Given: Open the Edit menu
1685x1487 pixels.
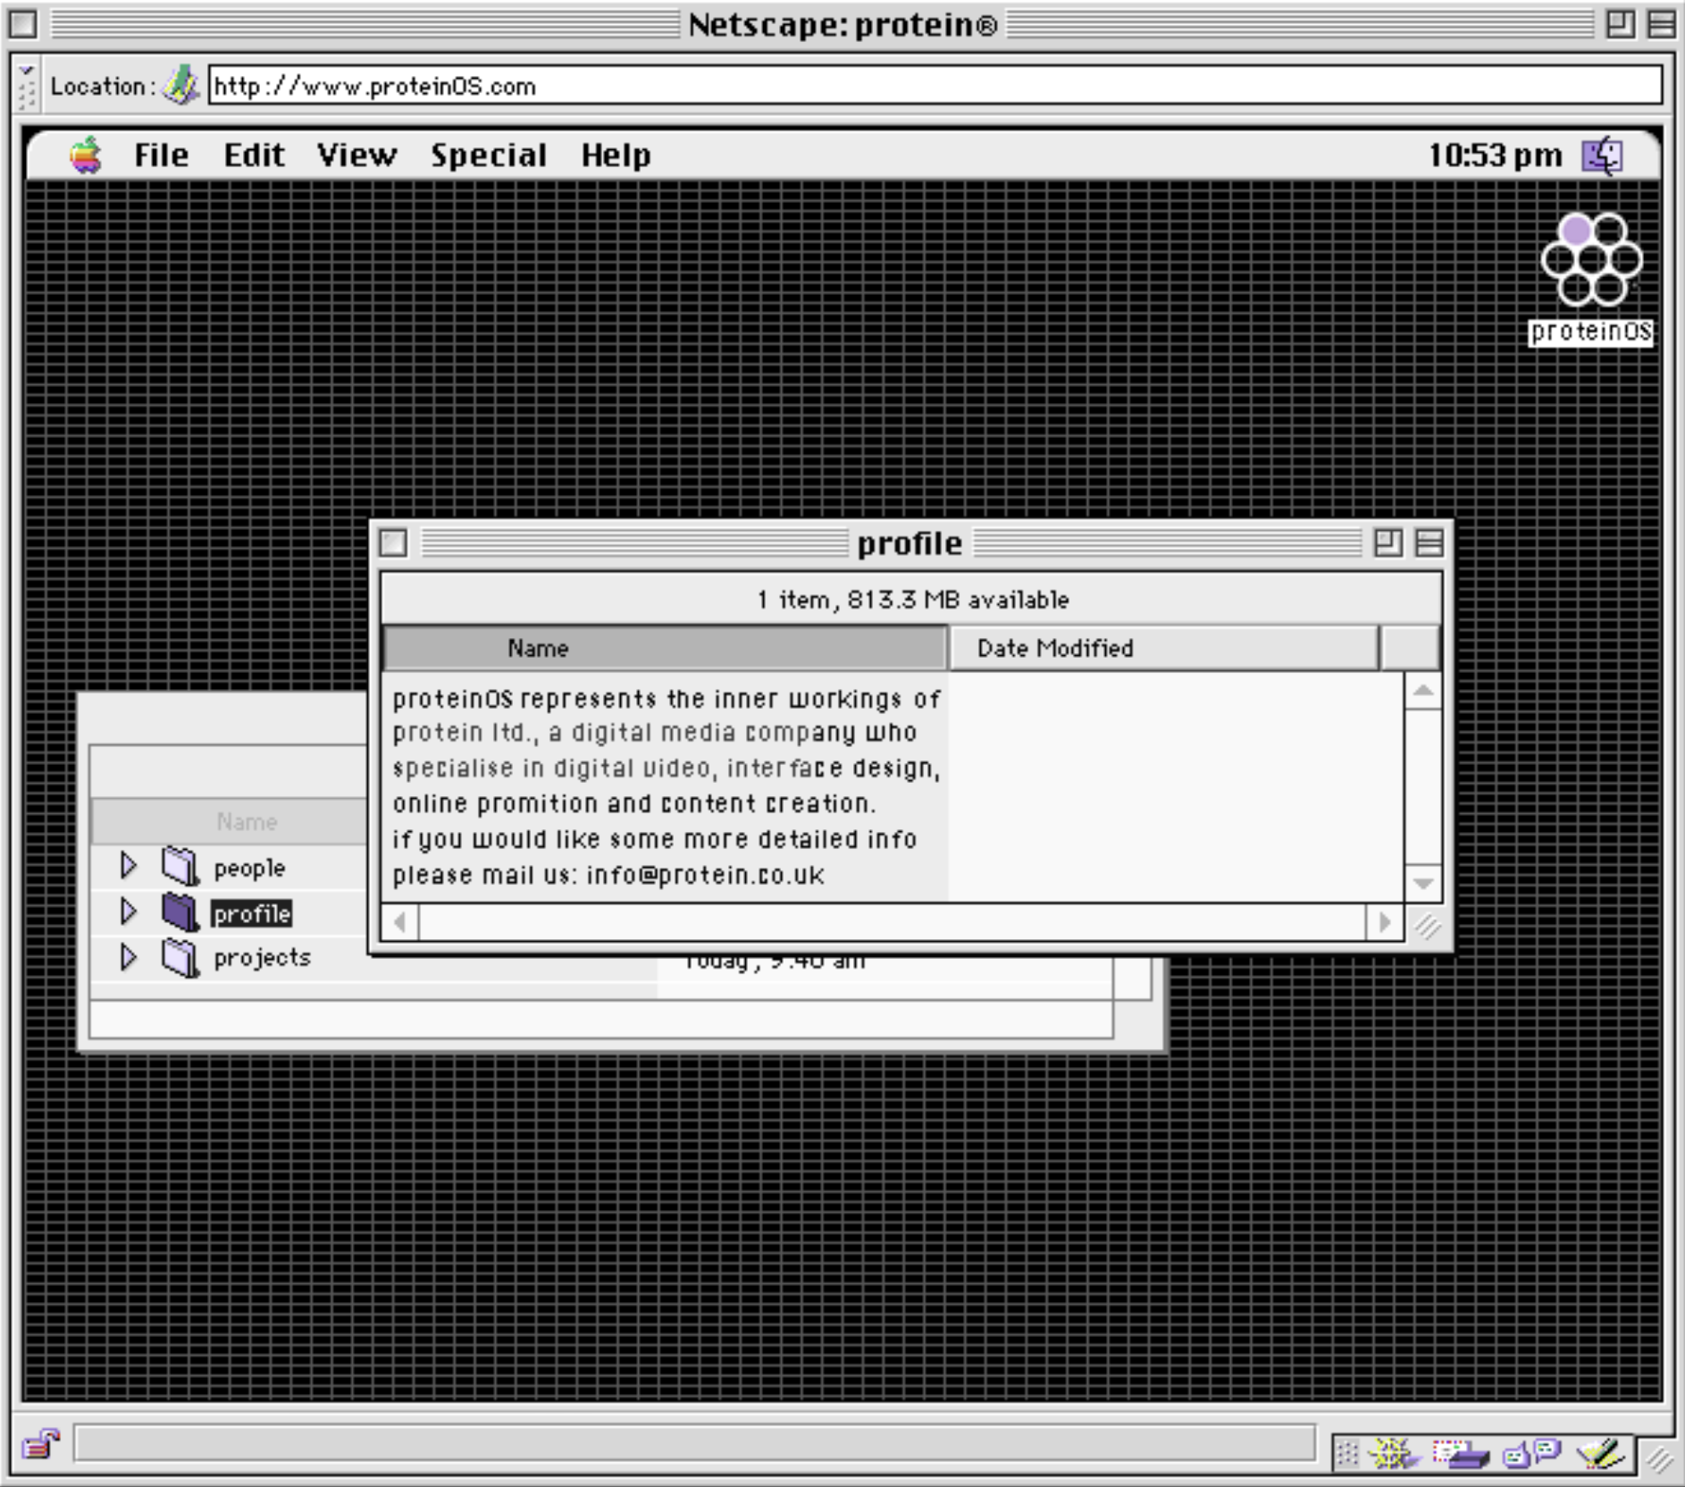Looking at the screenshot, I should 254,155.
